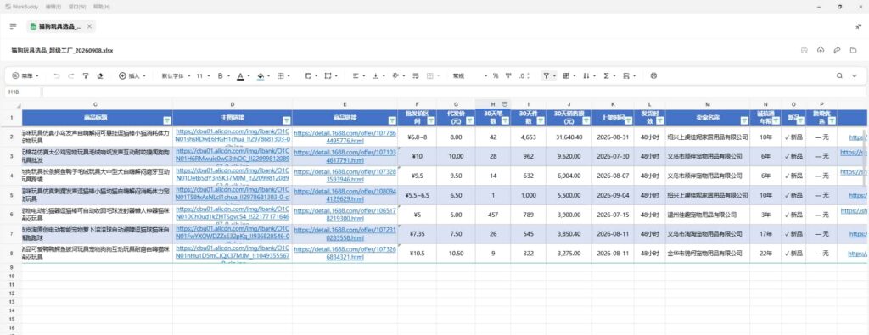Apply the font color A button
869x335 pixels.
[x=240, y=75]
